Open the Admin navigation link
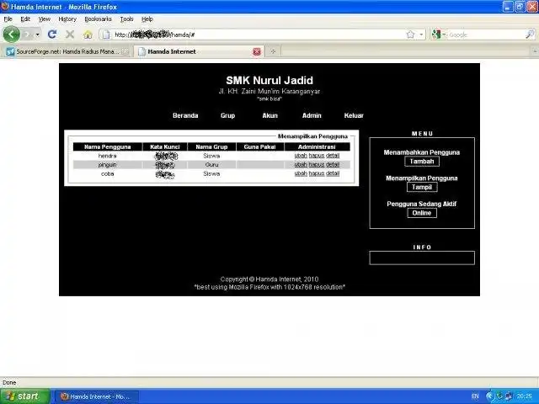 tap(312, 116)
